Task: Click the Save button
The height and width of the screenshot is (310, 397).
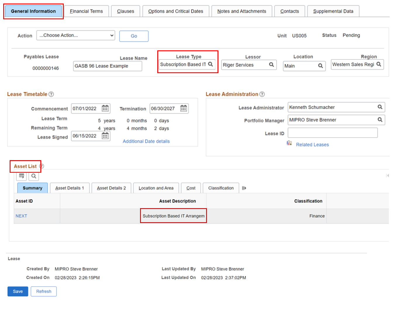Action: point(18,292)
